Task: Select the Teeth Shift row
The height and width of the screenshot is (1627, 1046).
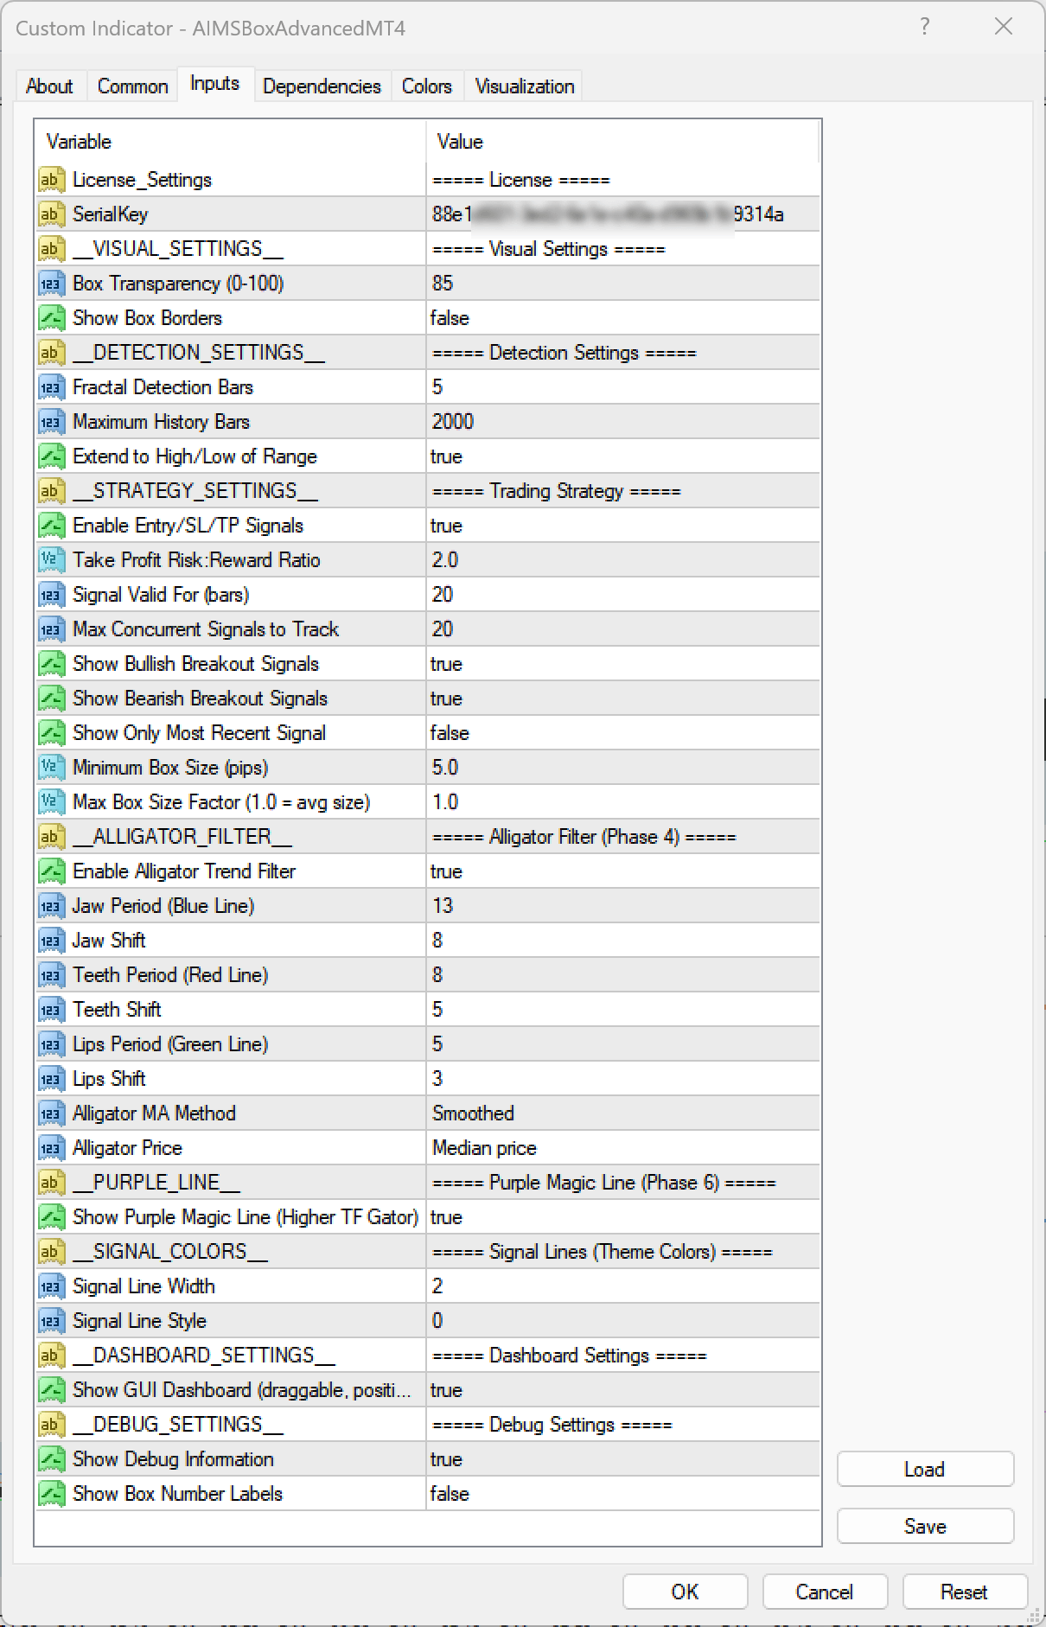Action: (x=428, y=1010)
